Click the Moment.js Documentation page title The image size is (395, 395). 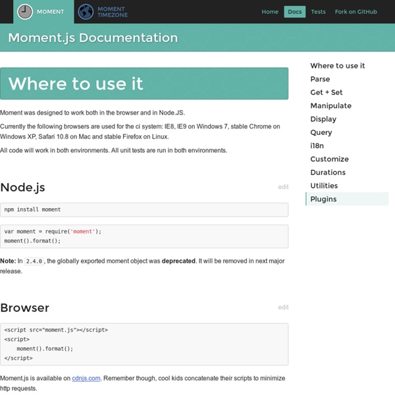93,38
